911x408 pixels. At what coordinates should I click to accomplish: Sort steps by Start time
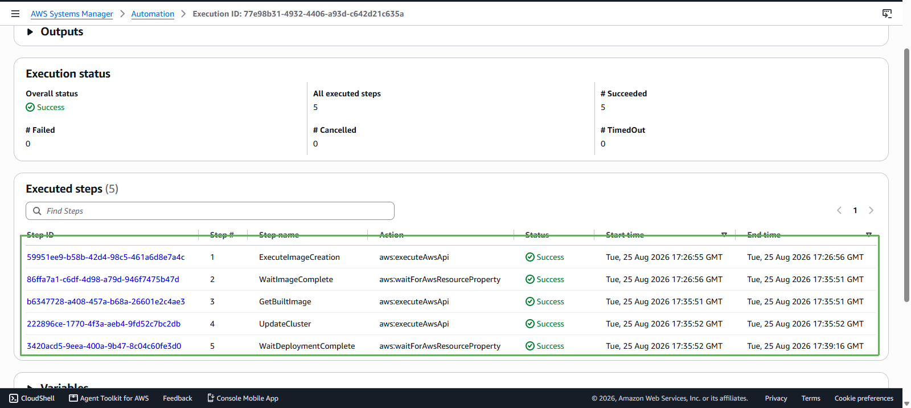(x=724, y=235)
